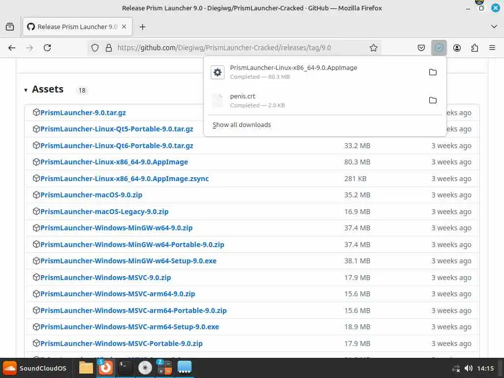Download PrismLauncher-Windows-MSVC-arm64-Portable-9.0.zip
This screenshot has width=504, height=378.
(133, 311)
